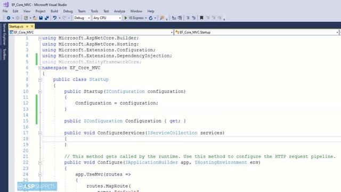Undo the last edit via toolbar
The image size is (341, 192).
pyautogui.click(x=54, y=18)
